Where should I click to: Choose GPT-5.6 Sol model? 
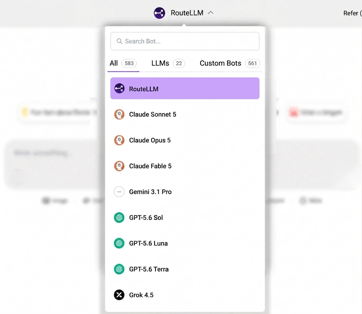pyautogui.click(x=185, y=218)
